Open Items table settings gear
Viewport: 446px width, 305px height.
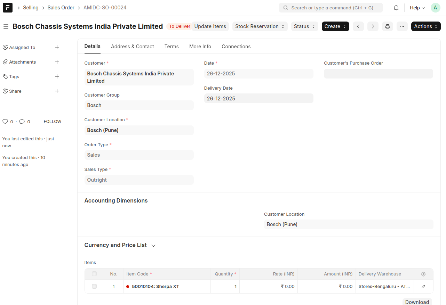click(423, 274)
